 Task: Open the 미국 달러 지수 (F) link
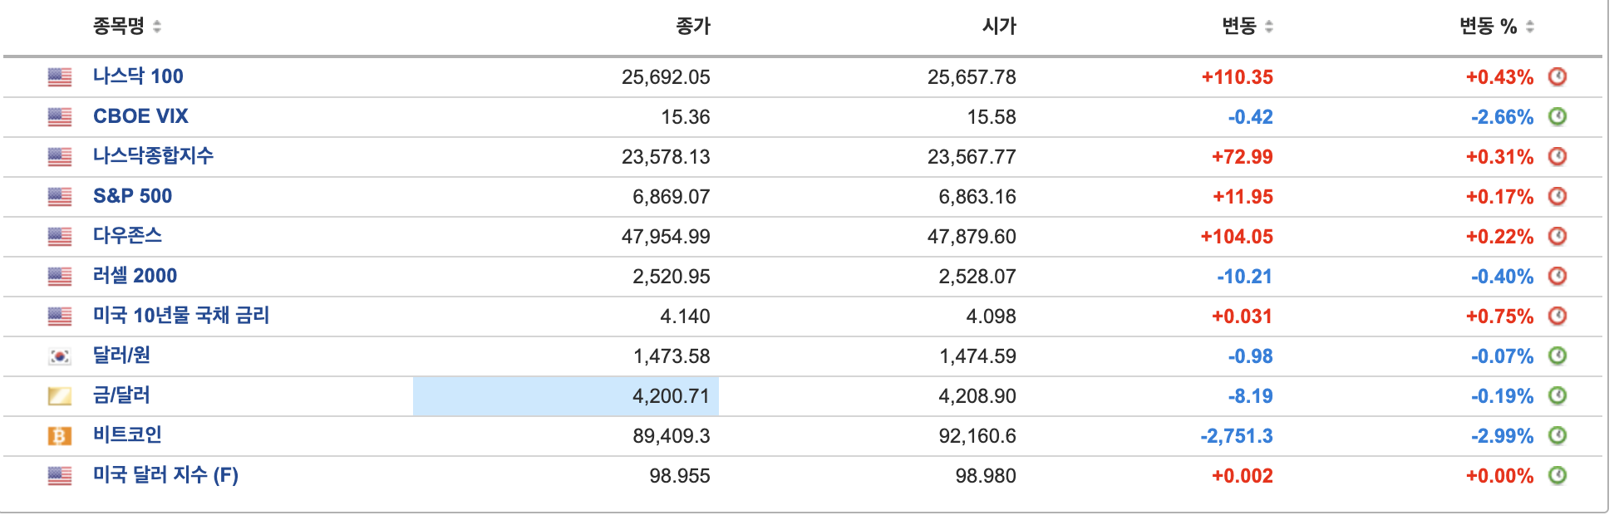pos(165,475)
